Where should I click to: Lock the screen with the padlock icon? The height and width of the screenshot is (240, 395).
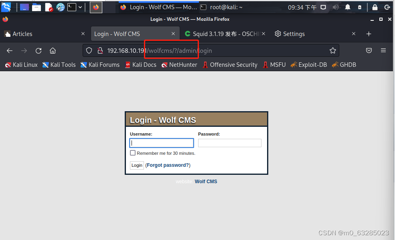tap(375, 7)
